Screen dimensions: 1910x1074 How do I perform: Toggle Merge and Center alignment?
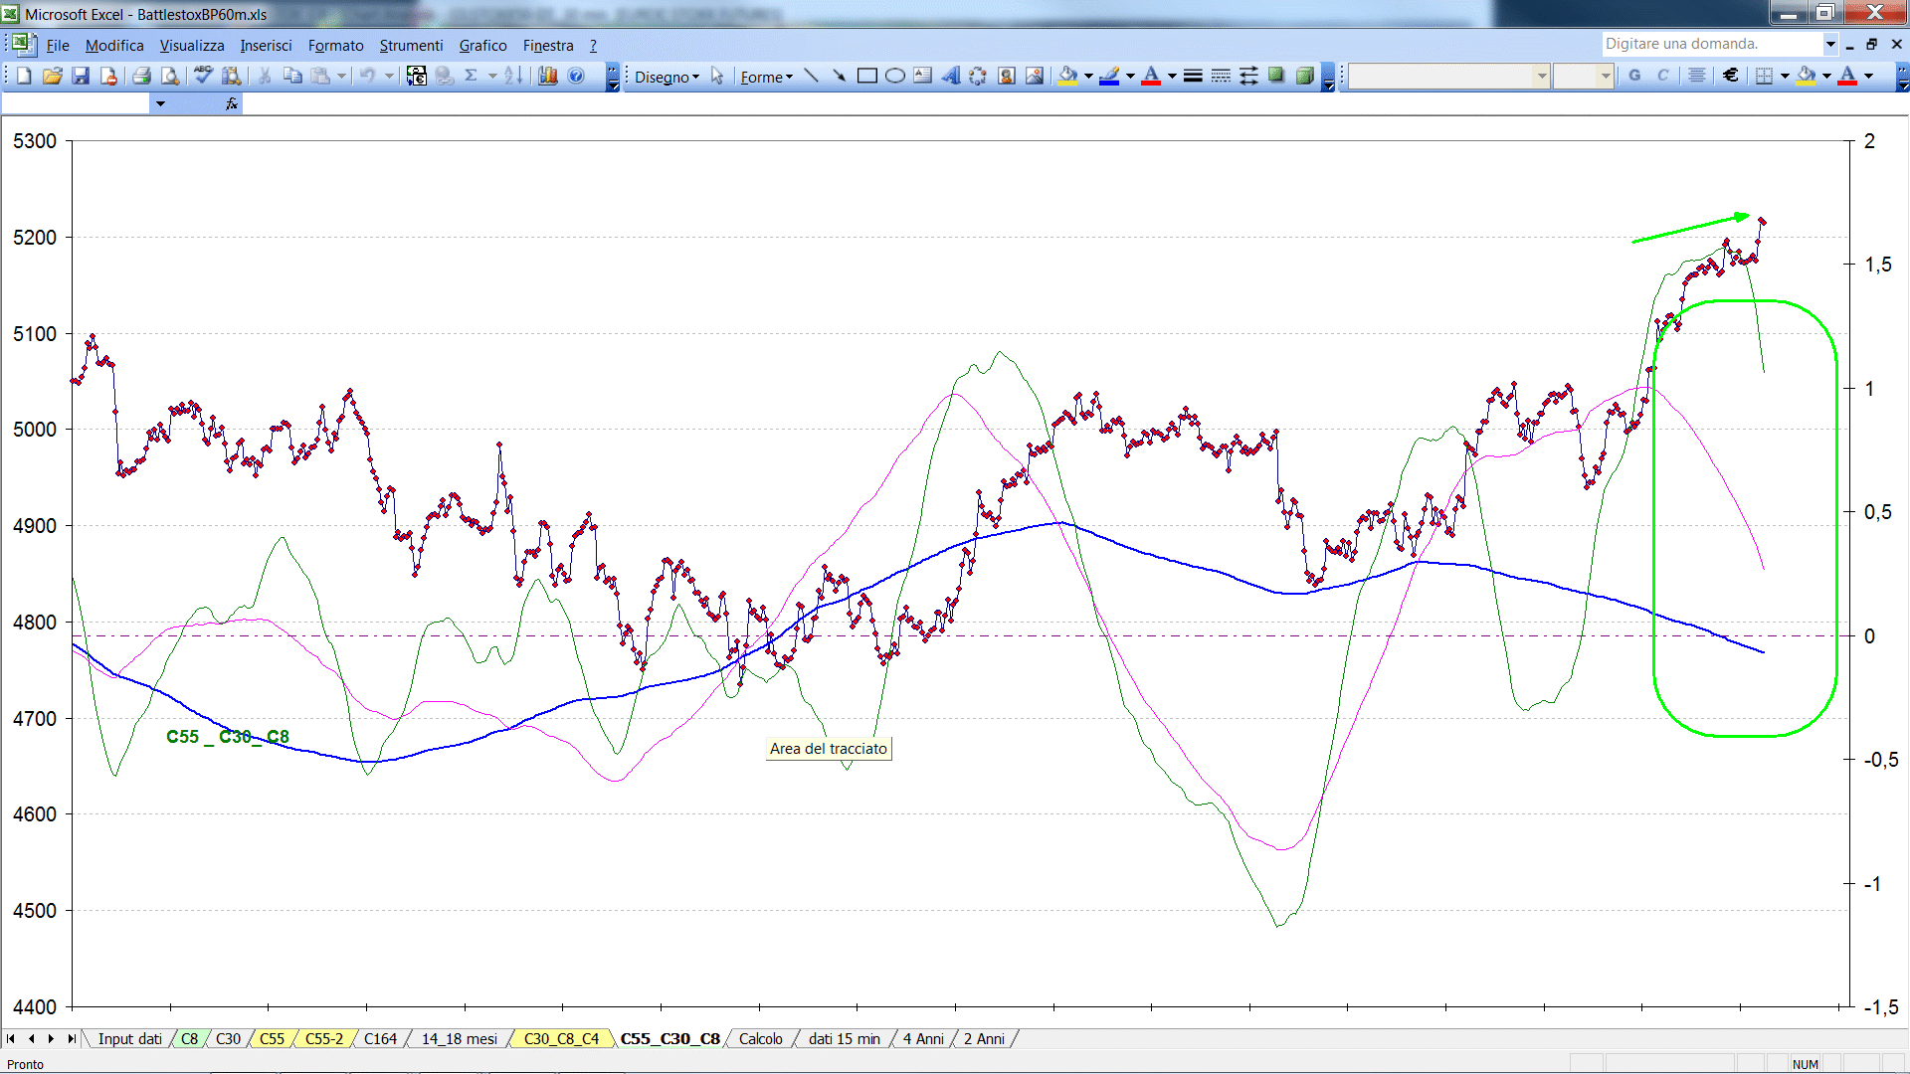1697,76
